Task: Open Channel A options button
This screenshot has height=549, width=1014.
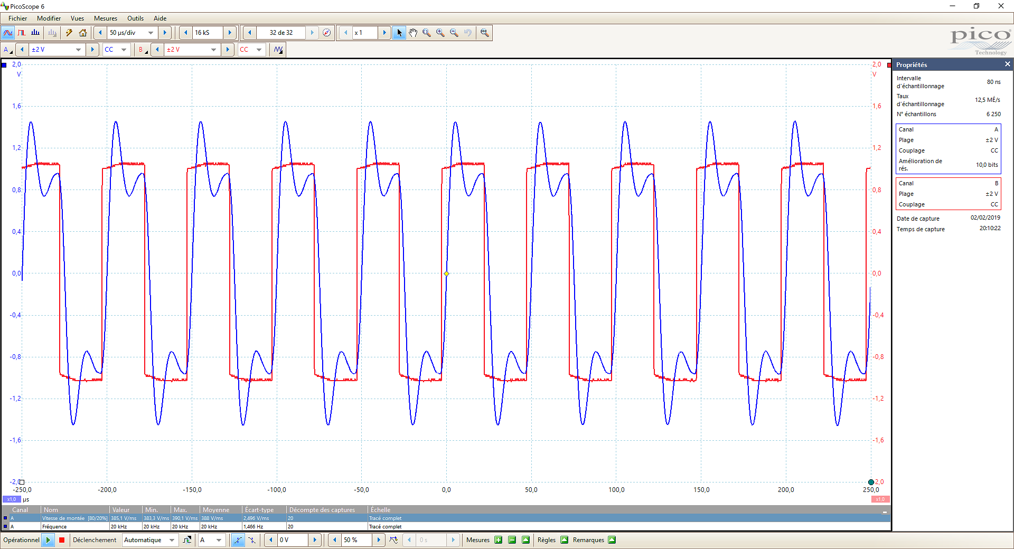Action: (7, 50)
